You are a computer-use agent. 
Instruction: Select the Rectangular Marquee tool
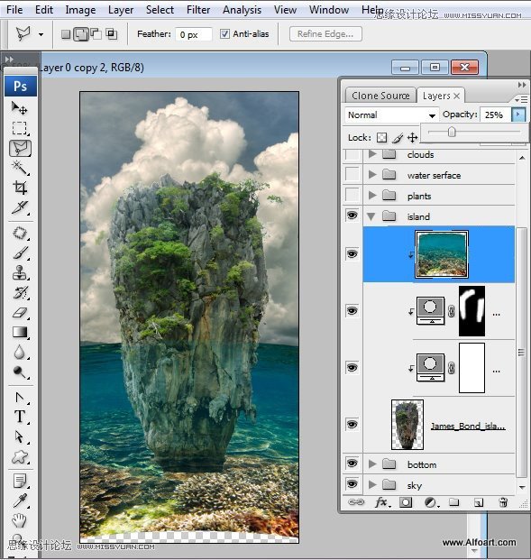(19, 128)
